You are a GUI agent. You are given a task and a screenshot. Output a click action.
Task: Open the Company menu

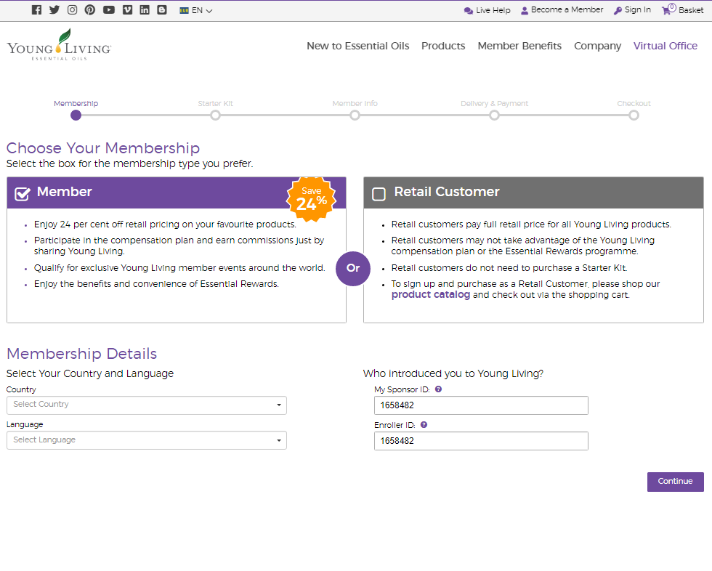(x=597, y=46)
